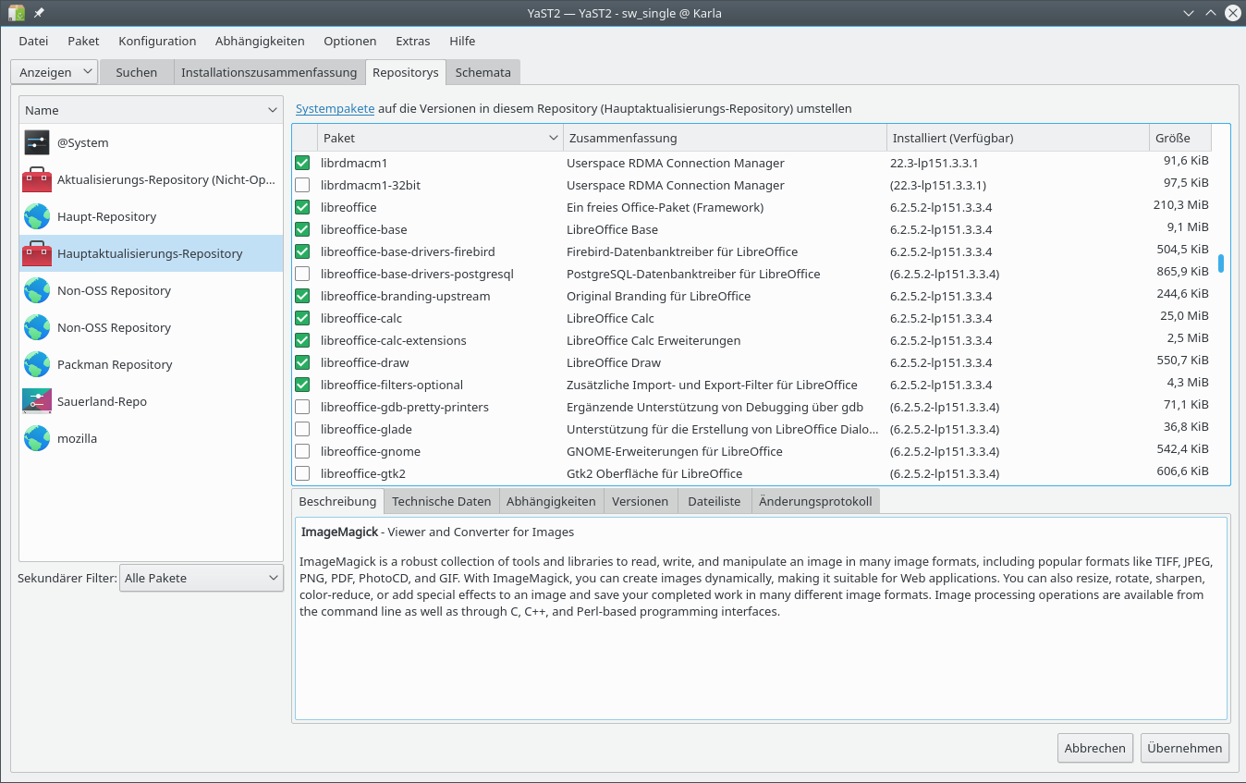Click the Hauptaktualisierungs-Repository toolbox icon
The width and height of the screenshot is (1246, 783).
pyautogui.click(x=37, y=253)
